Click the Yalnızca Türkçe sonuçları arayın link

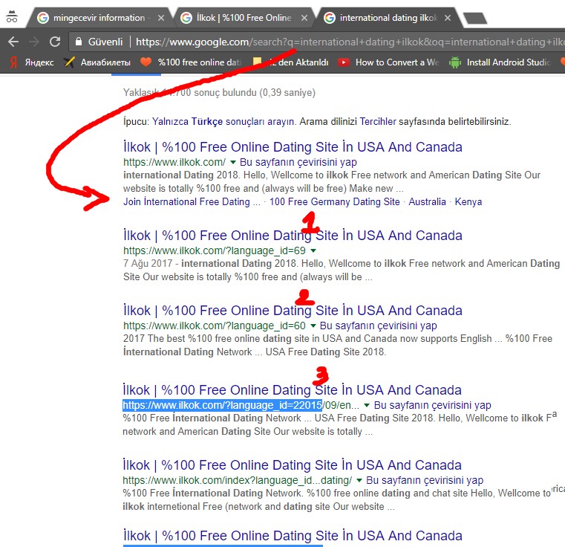coord(223,120)
